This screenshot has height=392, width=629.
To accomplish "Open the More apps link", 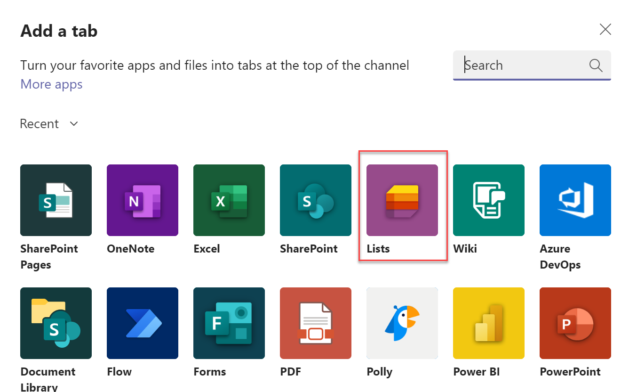I will point(51,84).
